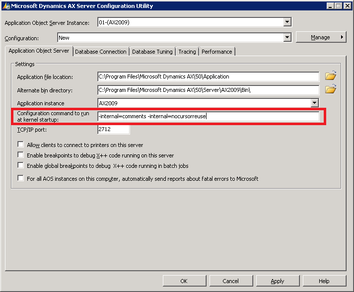Open the Manage button menu
The image size is (354, 292).
[321, 37]
